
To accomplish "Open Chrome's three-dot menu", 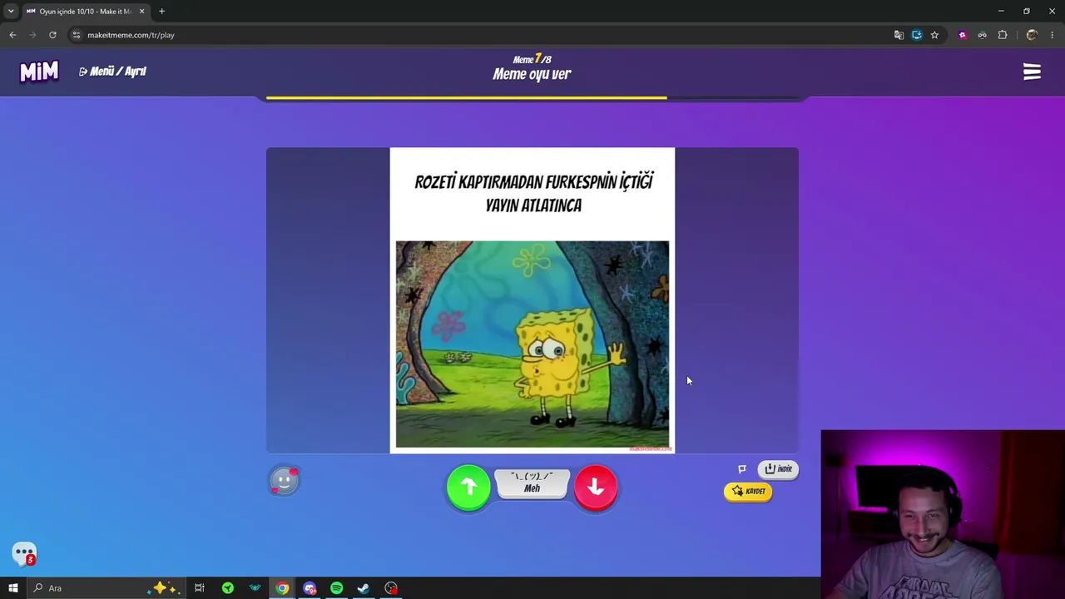I will (1053, 35).
